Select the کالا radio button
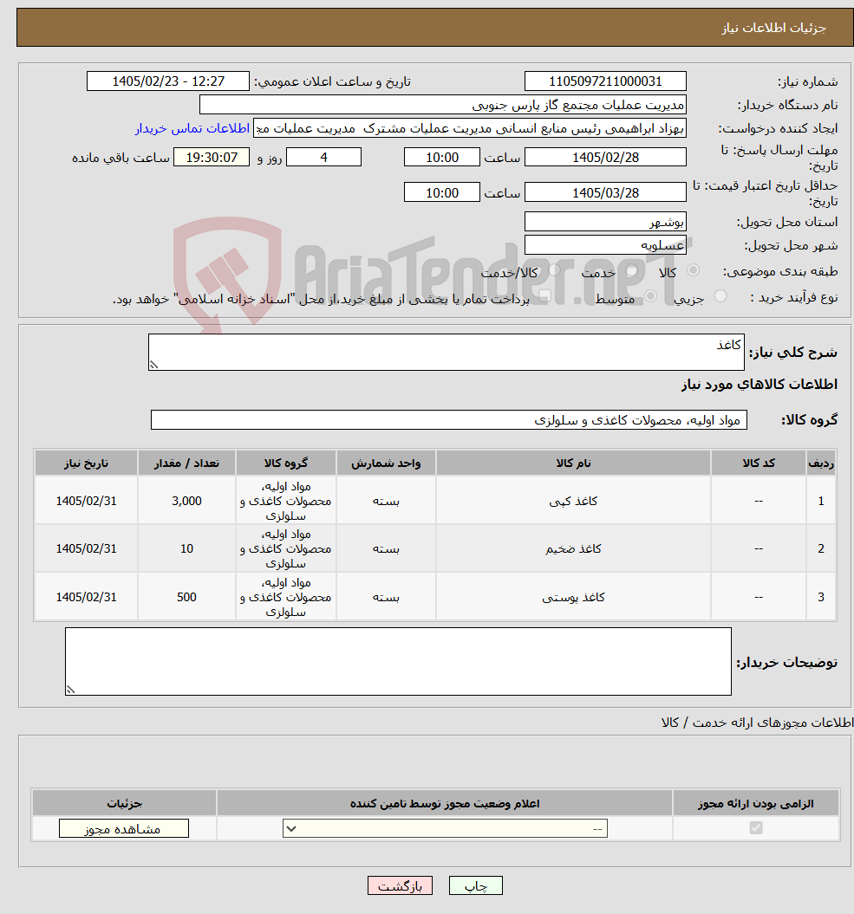This screenshot has width=854, height=914. coord(693,270)
